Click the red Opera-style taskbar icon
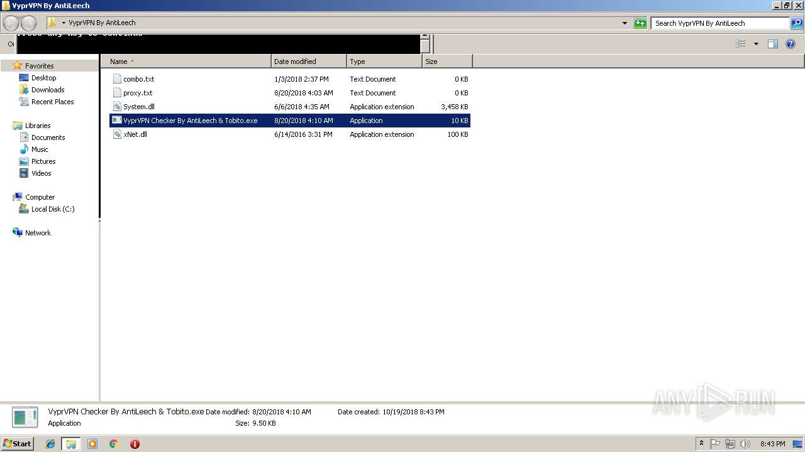 tap(135, 444)
